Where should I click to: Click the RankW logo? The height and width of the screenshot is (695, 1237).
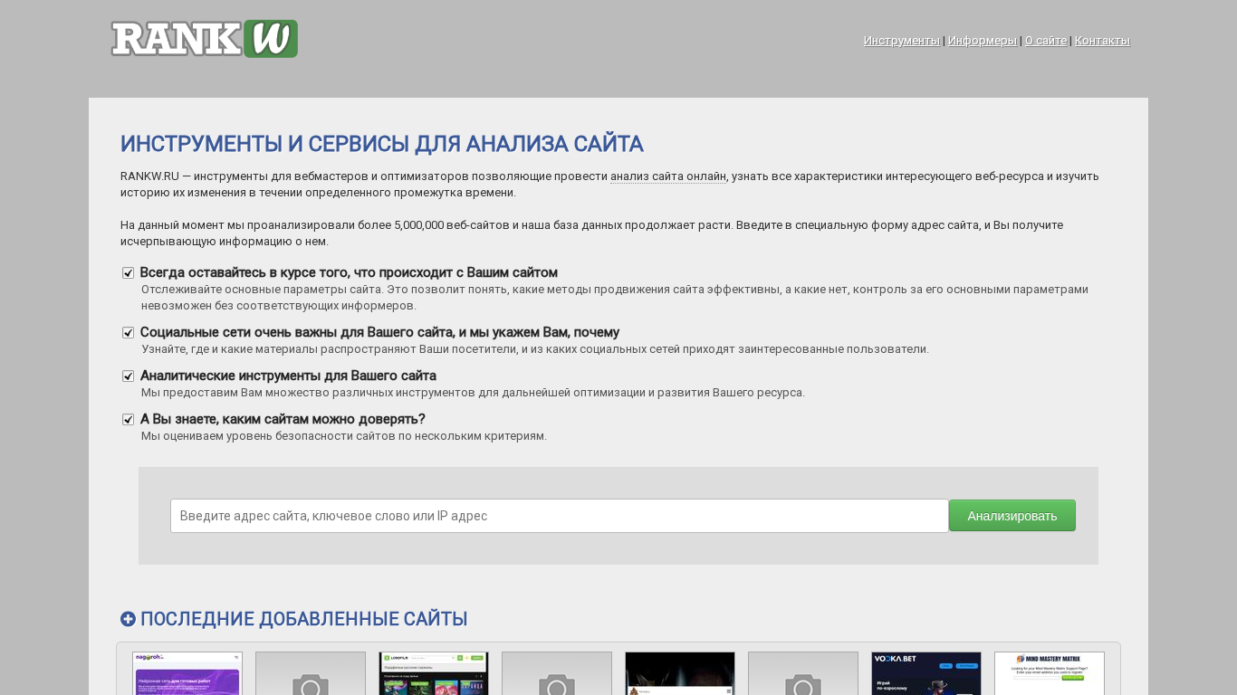tap(205, 39)
